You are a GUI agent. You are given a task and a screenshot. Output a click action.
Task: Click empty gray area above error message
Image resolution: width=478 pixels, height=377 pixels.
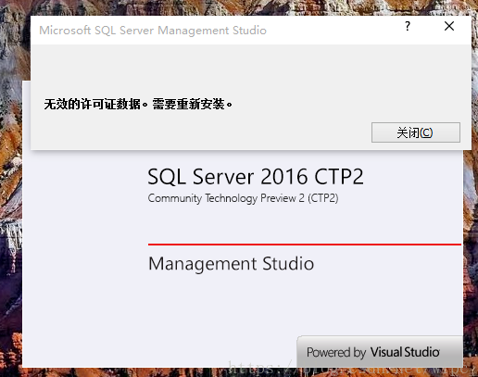(251, 69)
